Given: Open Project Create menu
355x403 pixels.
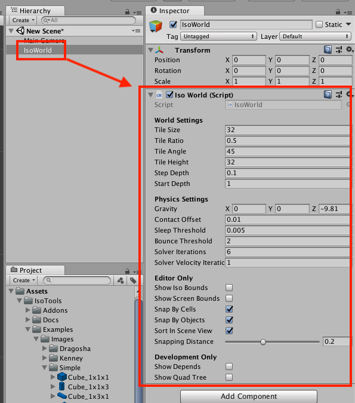Looking at the screenshot, I should (24, 280).
